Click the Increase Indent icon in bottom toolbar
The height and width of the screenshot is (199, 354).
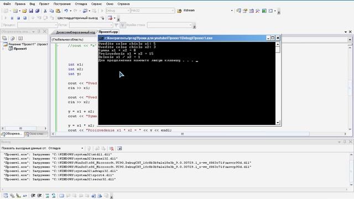click(39, 196)
